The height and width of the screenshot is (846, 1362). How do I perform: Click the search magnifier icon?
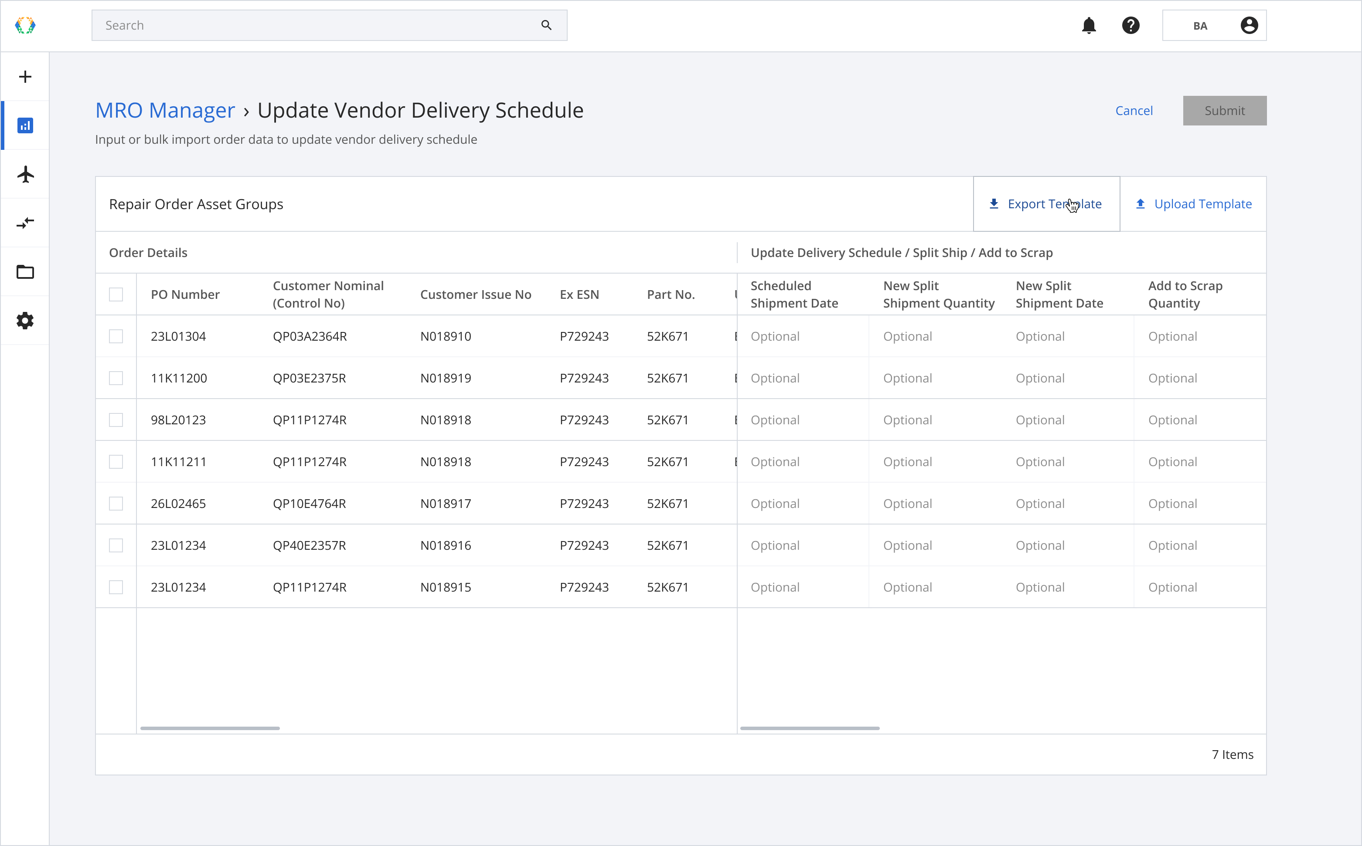pyautogui.click(x=546, y=25)
